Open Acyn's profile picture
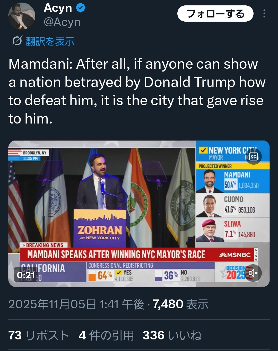Screen dimensions: 278x351 point(22,16)
